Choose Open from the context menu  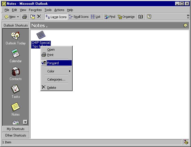point(57,49)
